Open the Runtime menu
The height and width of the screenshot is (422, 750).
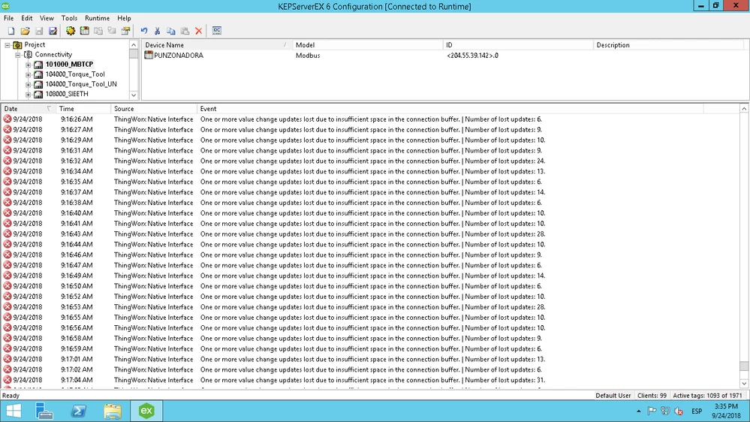pyautogui.click(x=97, y=18)
